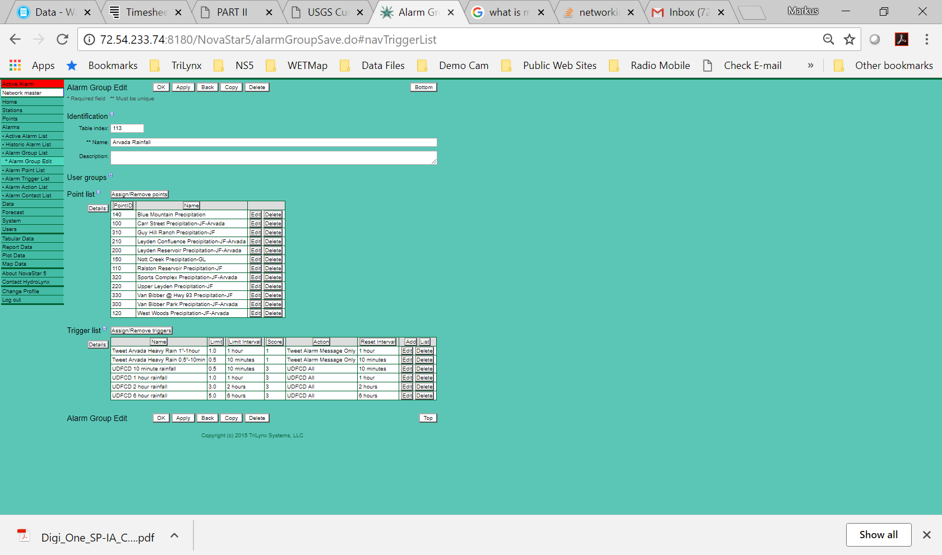Collapse the Identification section
Image resolution: width=942 pixels, height=555 pixels.
112,114
